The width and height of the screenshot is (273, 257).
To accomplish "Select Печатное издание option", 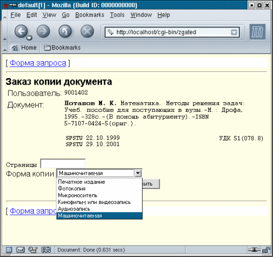I will click(99, 182).
